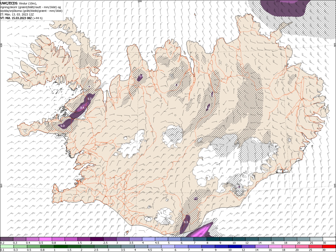
Task: Click the '64N' latitude label on right edge
Action: coord(335,185)
